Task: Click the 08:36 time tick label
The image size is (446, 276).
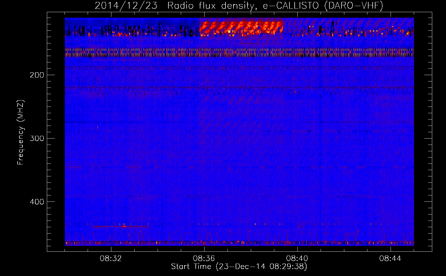Action: point(204,259)
